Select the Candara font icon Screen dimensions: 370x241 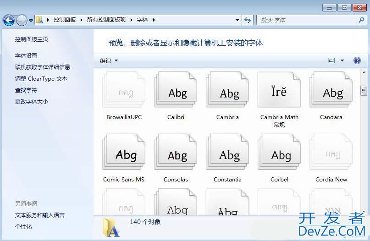(x=331, y=90)
